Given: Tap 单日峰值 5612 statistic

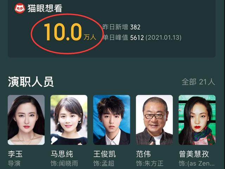Looking at the screenshot, I should coord(142,37).
